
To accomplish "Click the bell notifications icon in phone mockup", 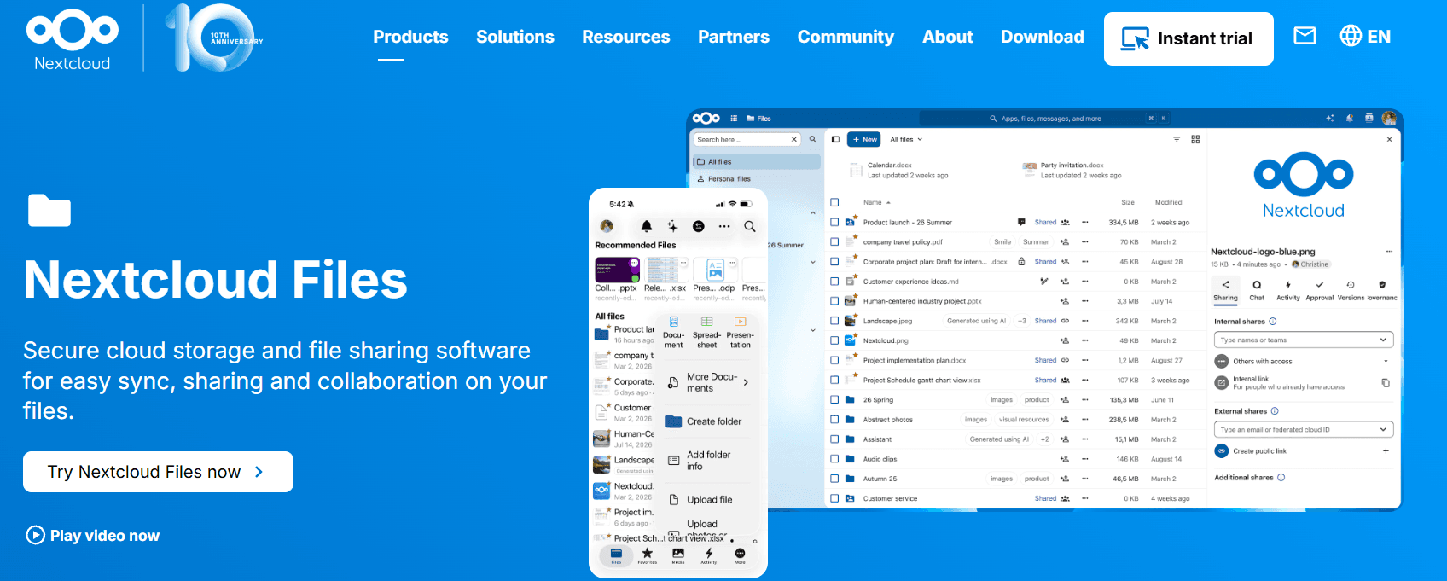I will (x=647, y=226).
